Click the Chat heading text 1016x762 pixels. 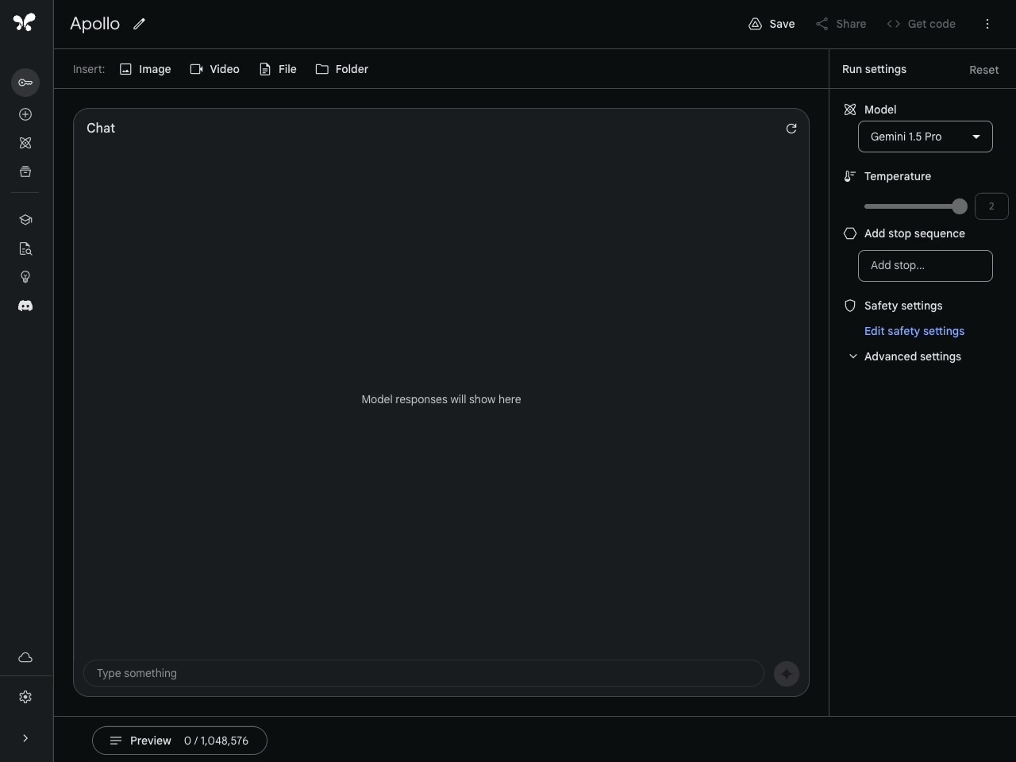(x=101, y=129)
